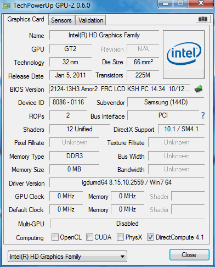
Task: Click the Intel vendor logo
Action: tap(184, 54)
